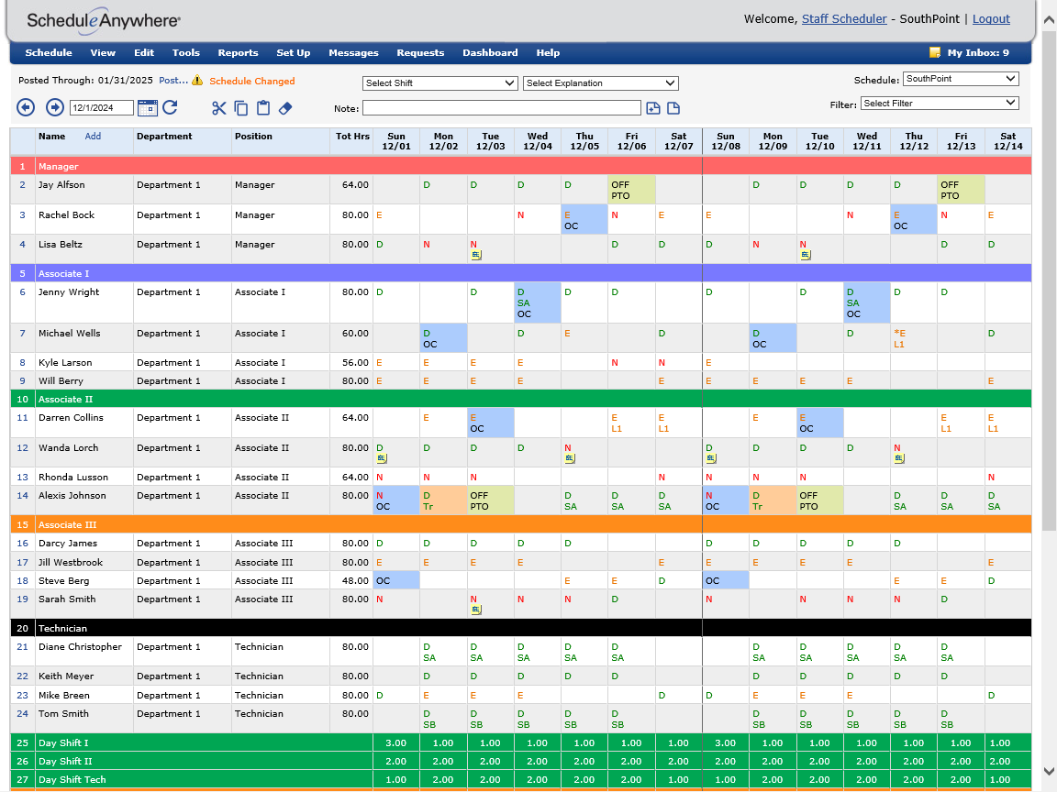Select the scissors cut tool
1057x792 pixels.
218,108
